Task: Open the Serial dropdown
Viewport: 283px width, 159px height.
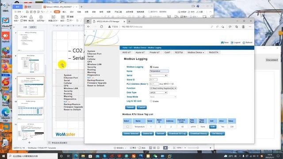Action: coord(158,76)
